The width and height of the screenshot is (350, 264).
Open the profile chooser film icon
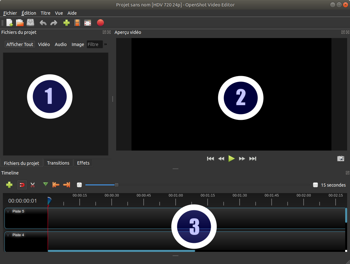77,23
